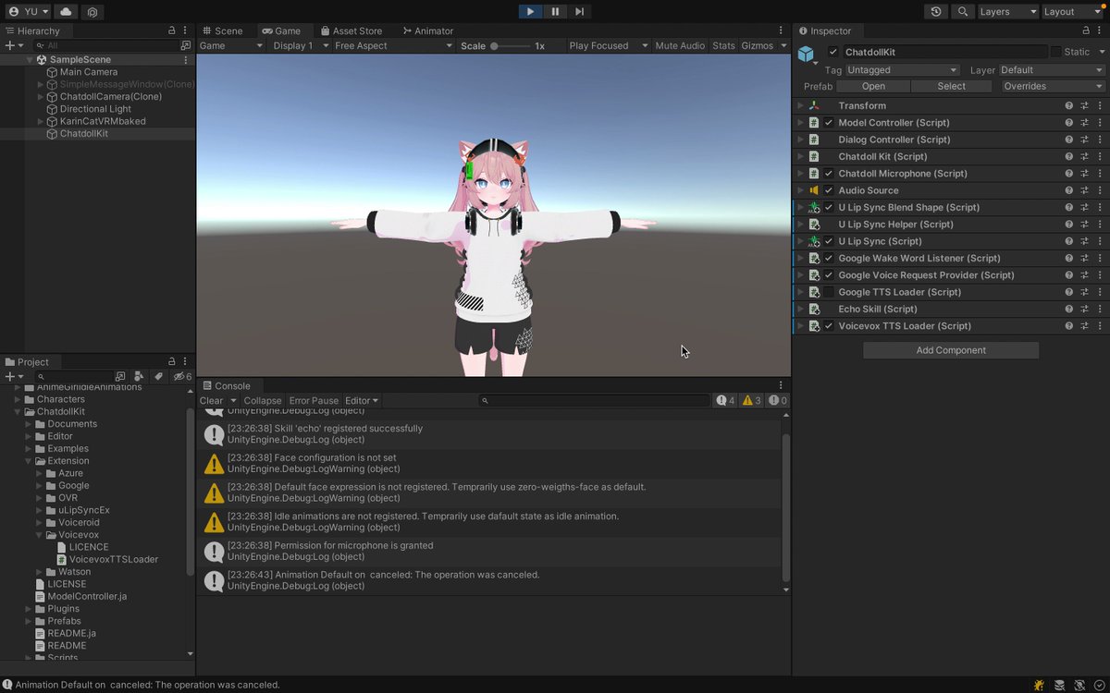
Task: Open presets icon for Echo Skill
Action: coord(1084,309)
